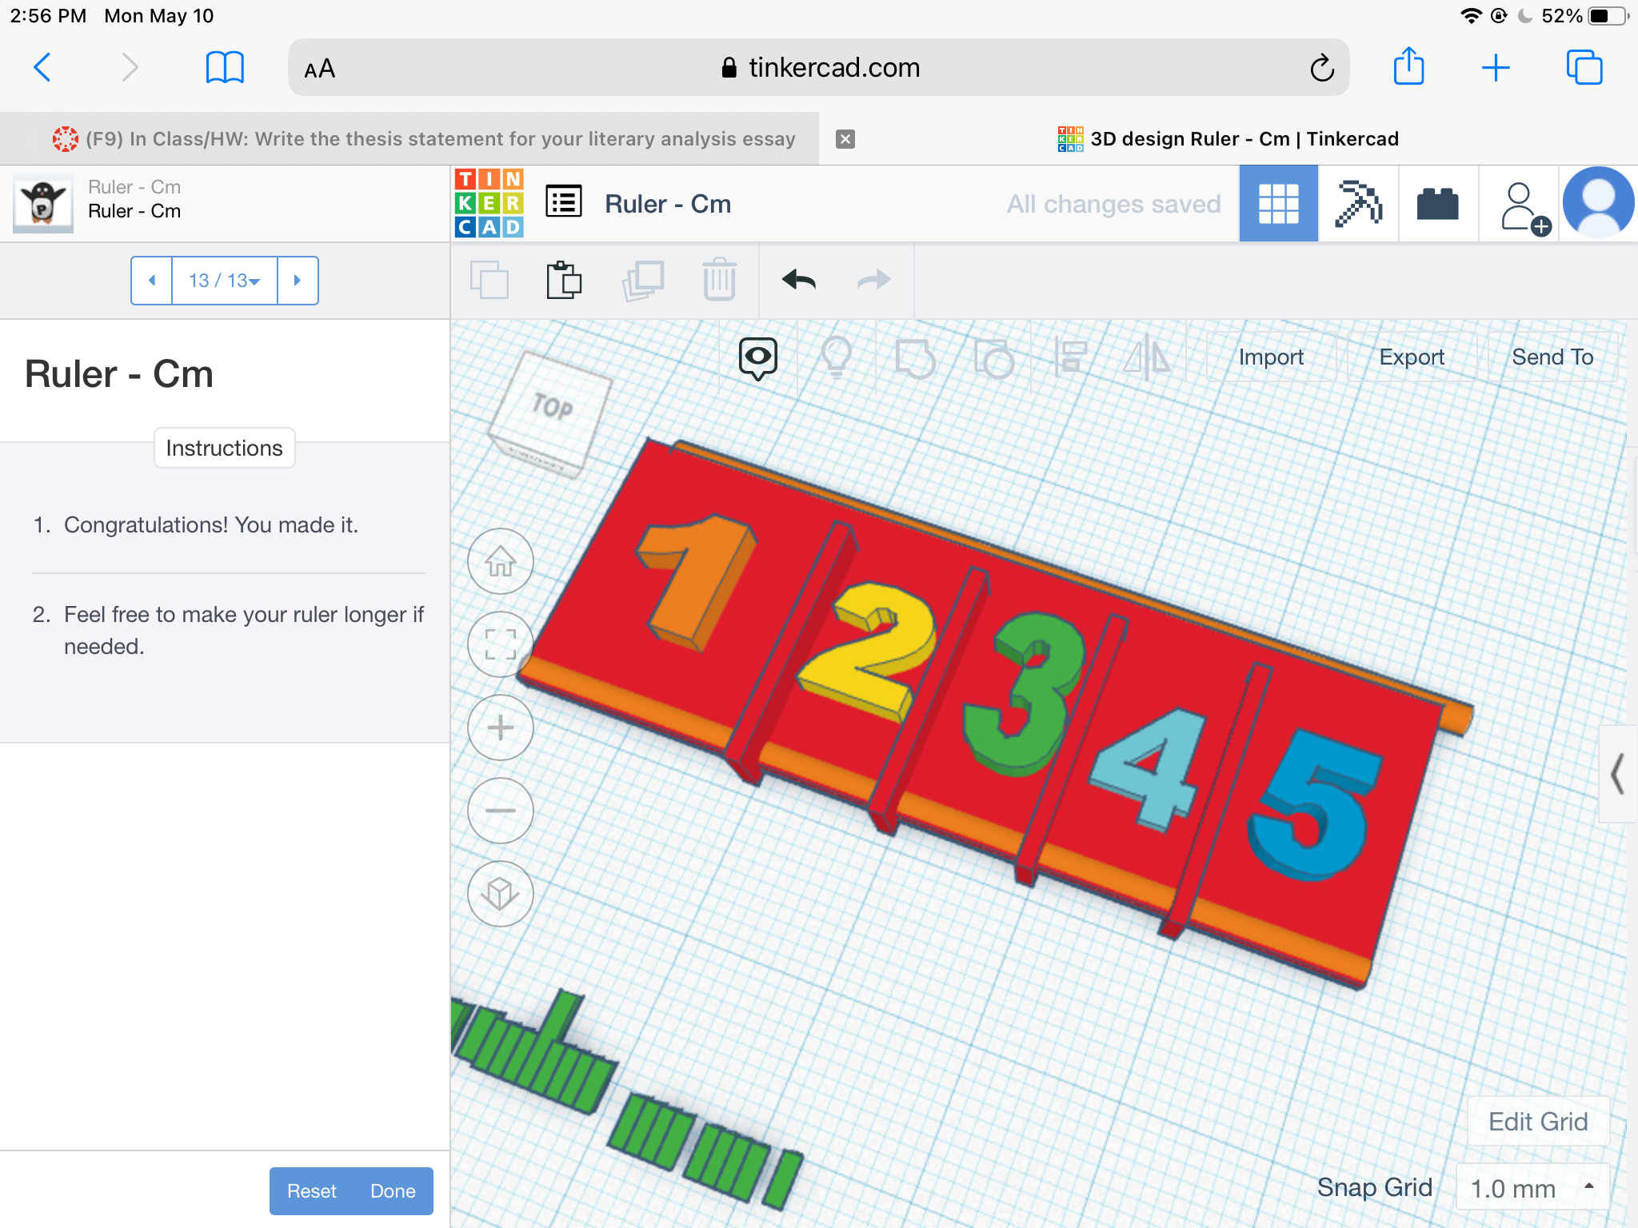Image resolution: width=1638 pixels, height=1228 pixels.
Task: Click the Tinkercad logo
Action: click(x=489, y=203)
